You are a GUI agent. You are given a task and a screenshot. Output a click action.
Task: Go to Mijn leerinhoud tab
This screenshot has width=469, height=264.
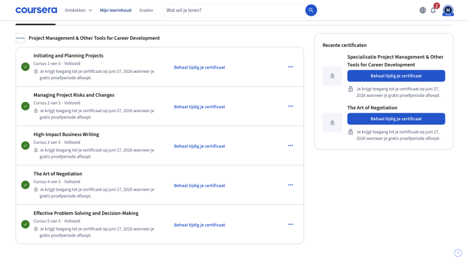pyautogui.click(x=116, y=10)
